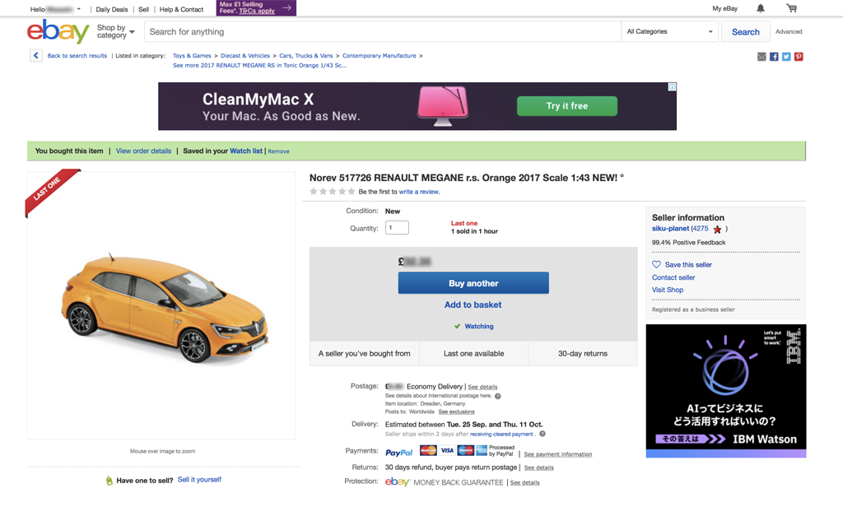The image size is (843, 507).
Task: Open Cars, Trucks & Vans breadcrumb
Action: [x=306, y=55]
